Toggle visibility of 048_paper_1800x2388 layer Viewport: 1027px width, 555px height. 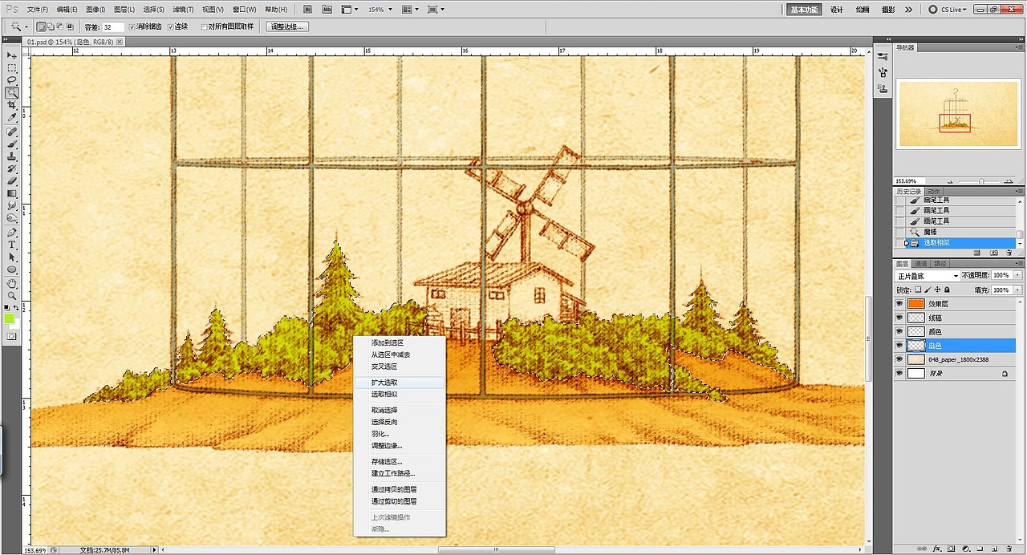[x=900, y=359]
